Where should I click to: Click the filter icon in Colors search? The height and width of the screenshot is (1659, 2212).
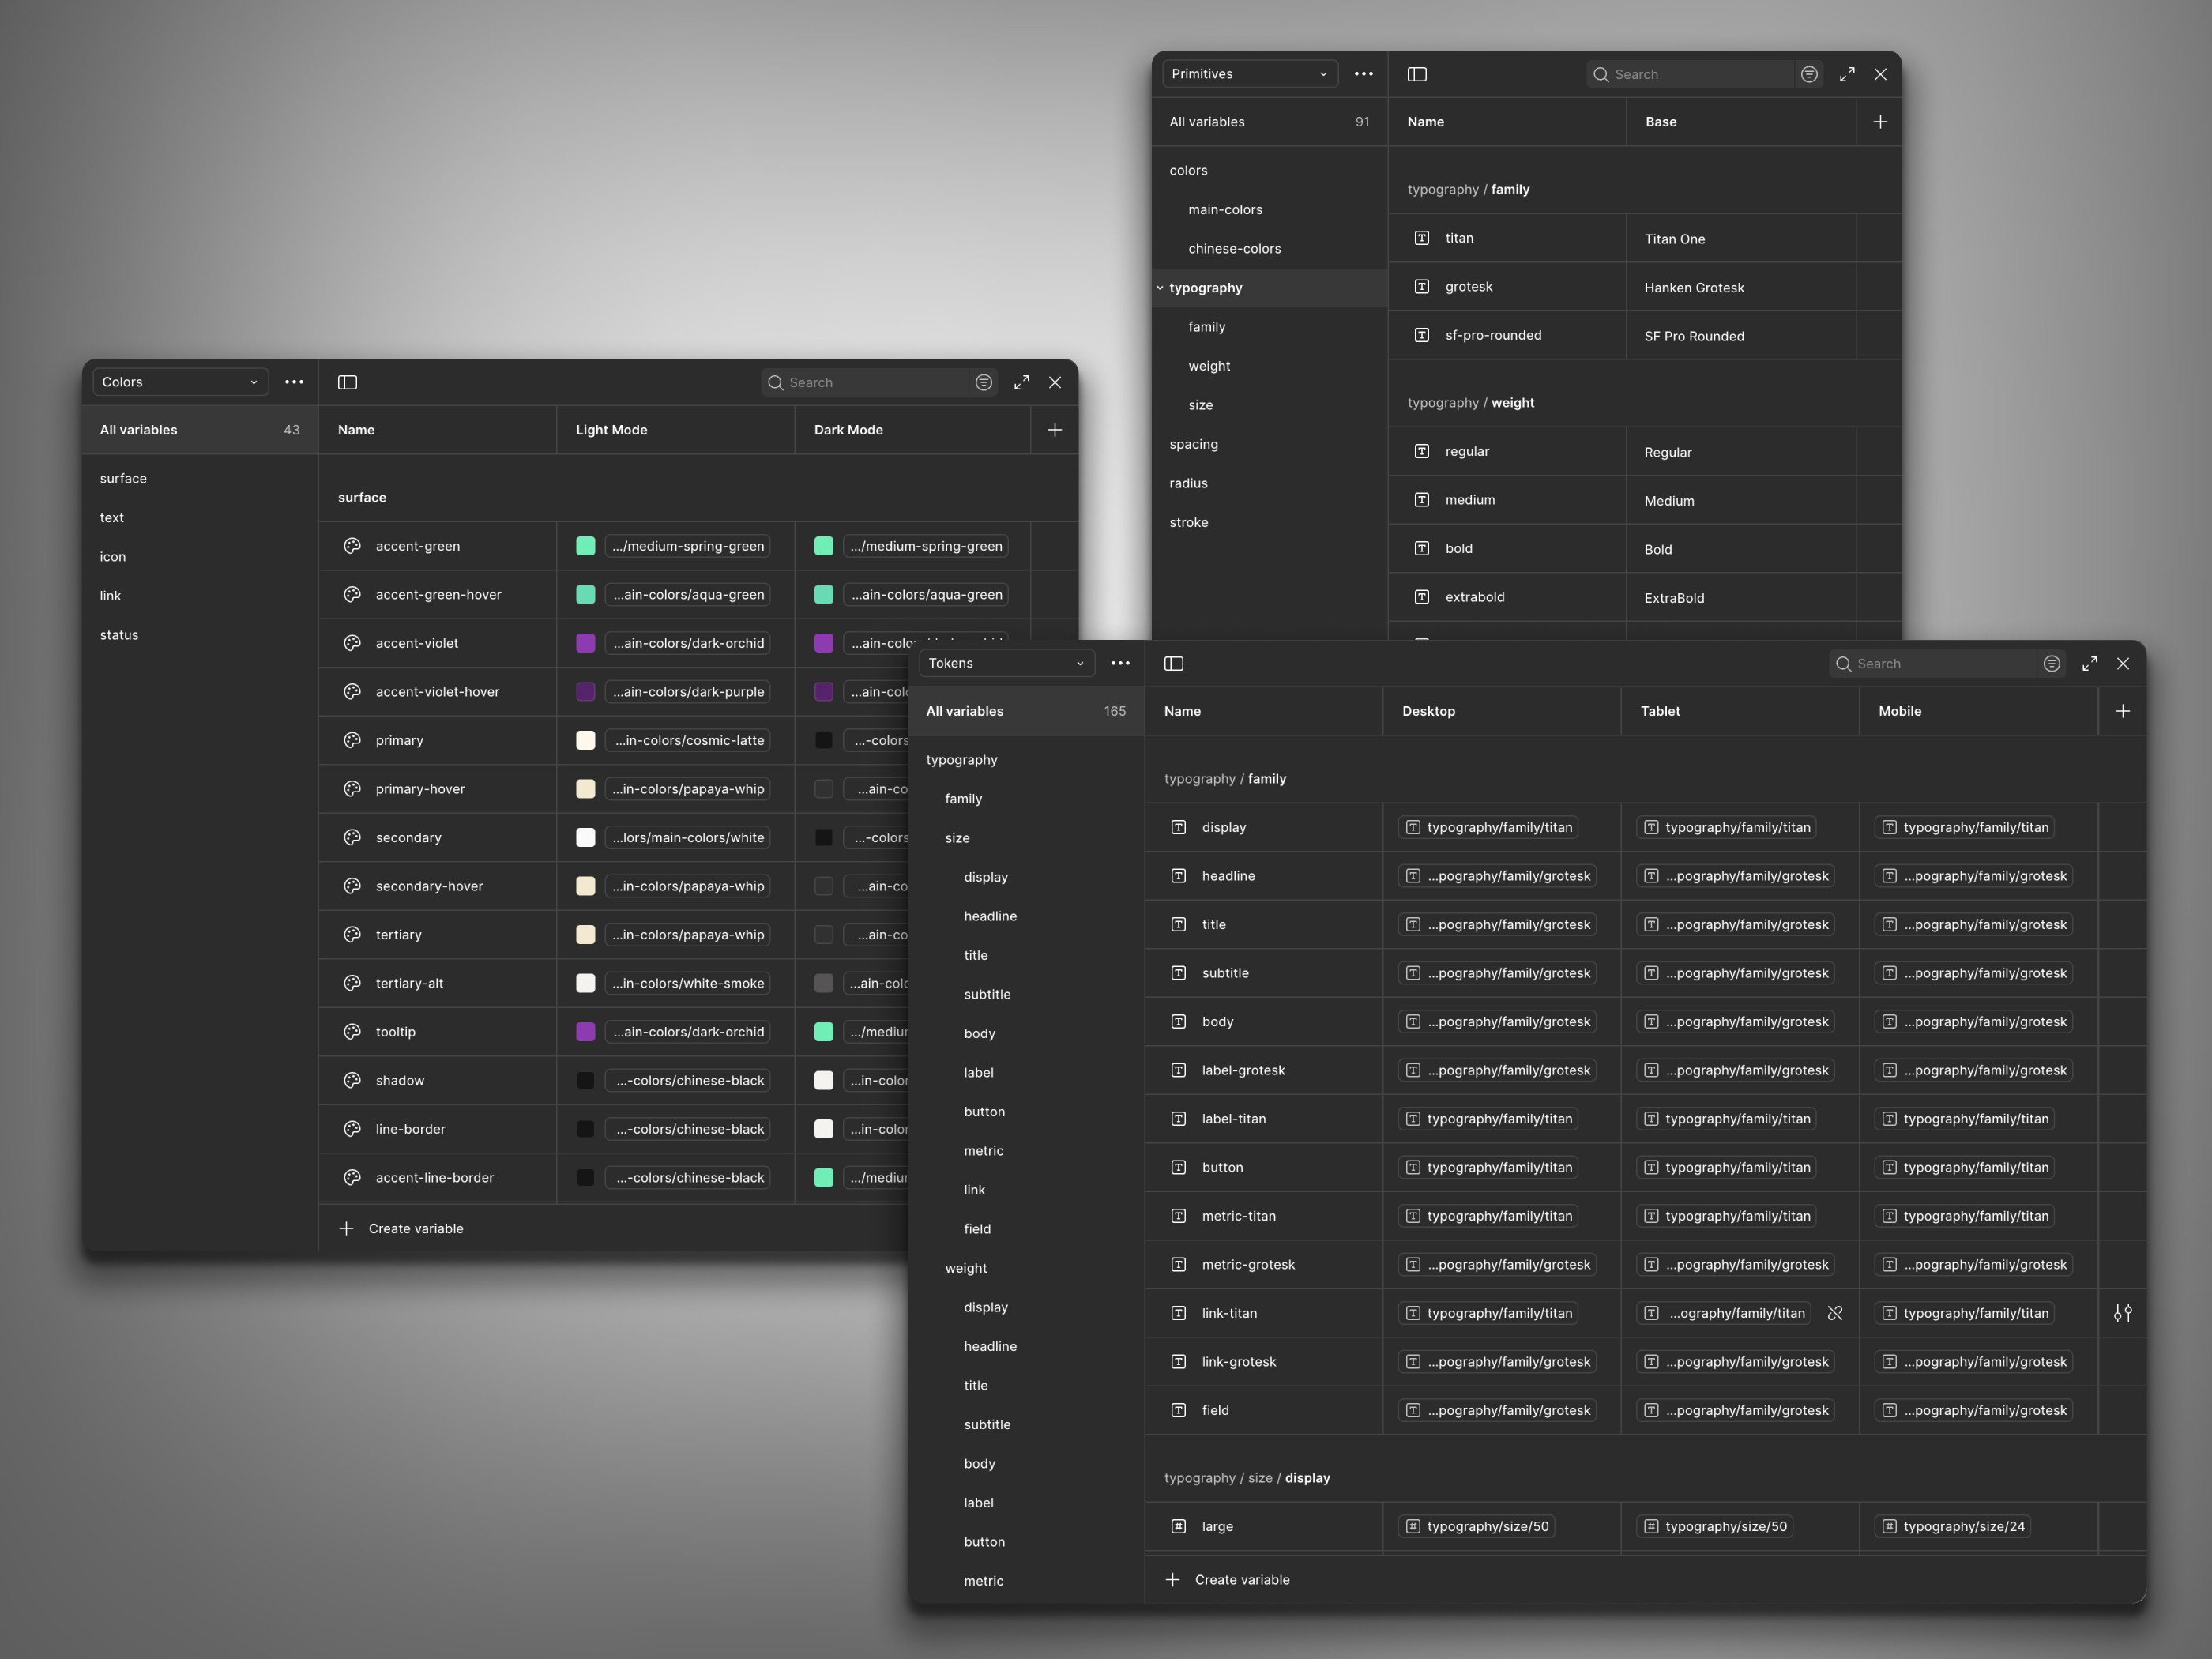(984, 382)
